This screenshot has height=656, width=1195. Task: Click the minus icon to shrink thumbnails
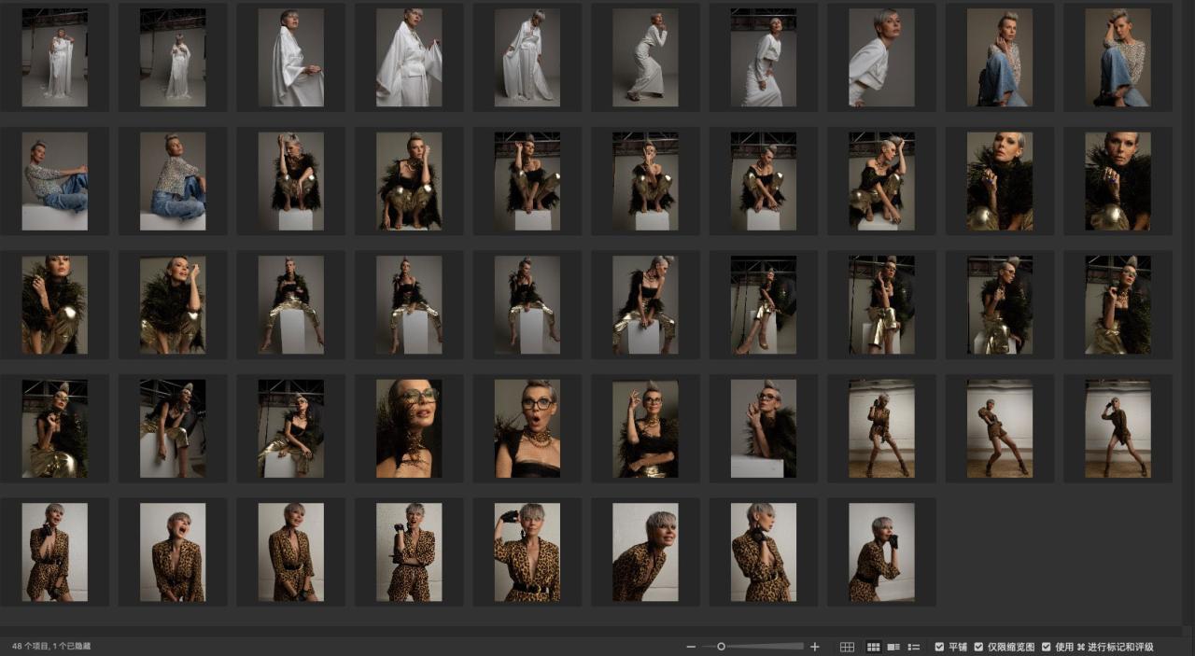[691, 647]
